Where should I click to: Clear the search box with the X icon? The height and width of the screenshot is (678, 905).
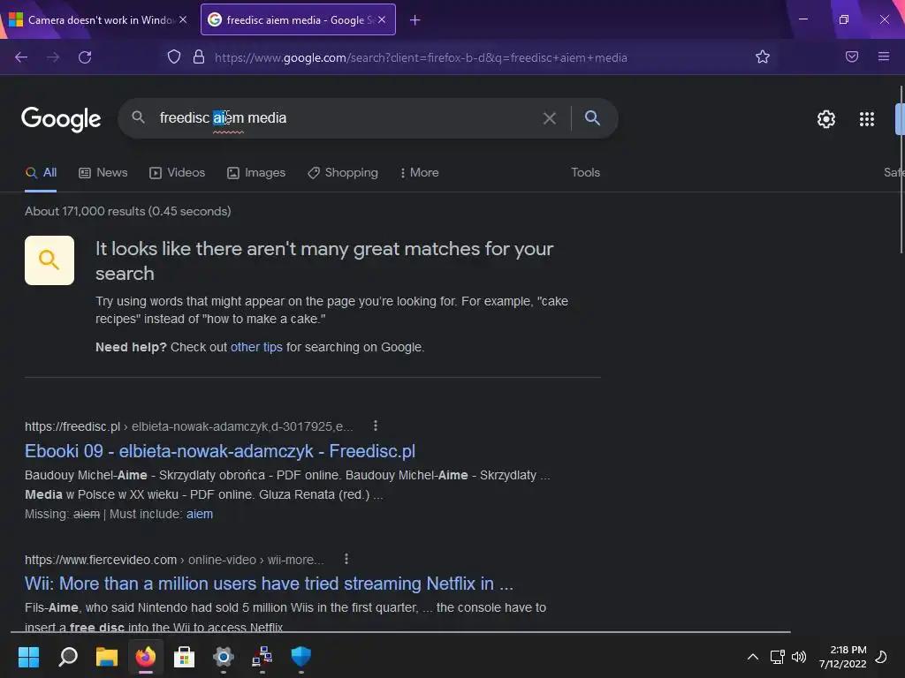pyautogui.click(x=550, y=118)
